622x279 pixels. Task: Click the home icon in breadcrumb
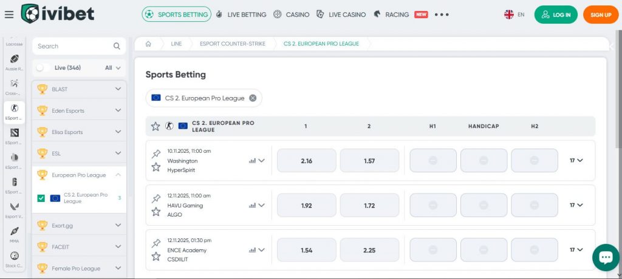click(x=148, y=44)
